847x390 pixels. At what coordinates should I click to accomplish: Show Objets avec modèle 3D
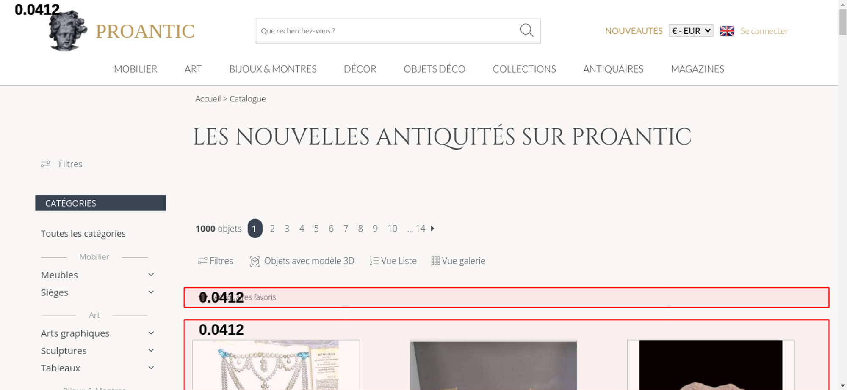pos(302,261)
